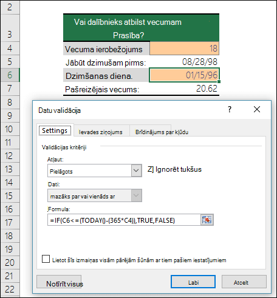Screen dimensions: 277x298
Task: Click inside the Formula input field
Action: (124, 220)
